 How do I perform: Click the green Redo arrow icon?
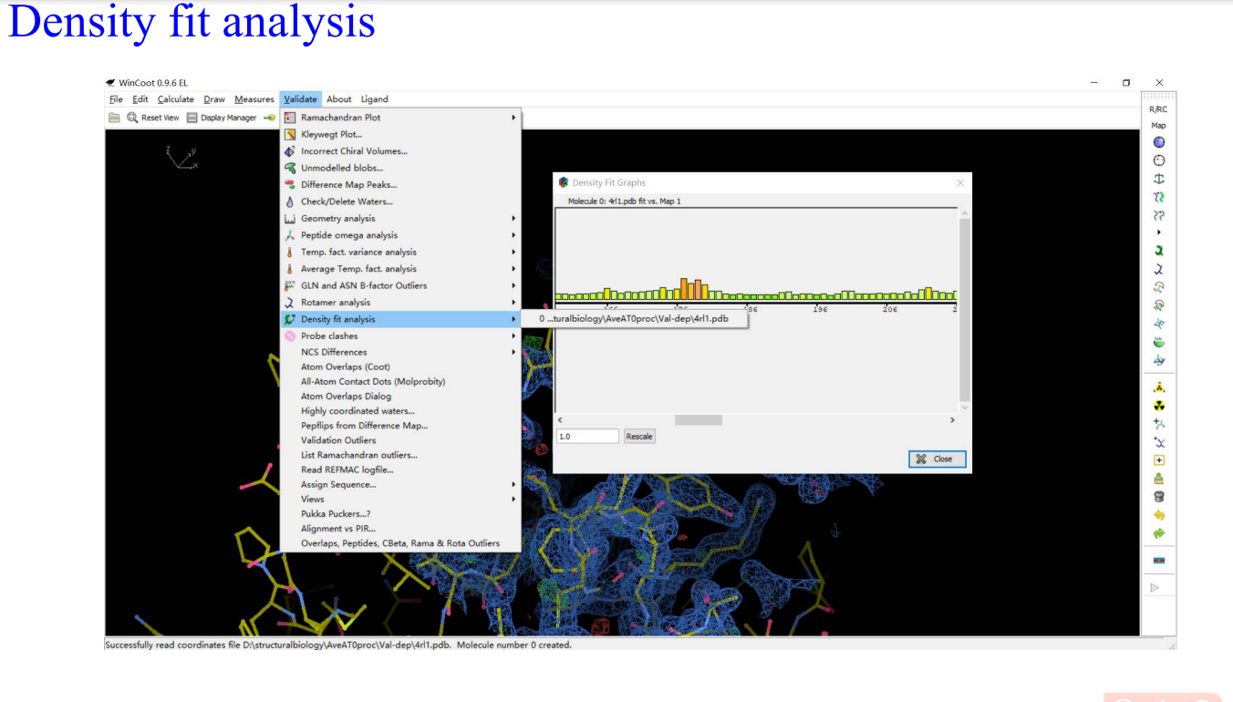(1159, 533)
